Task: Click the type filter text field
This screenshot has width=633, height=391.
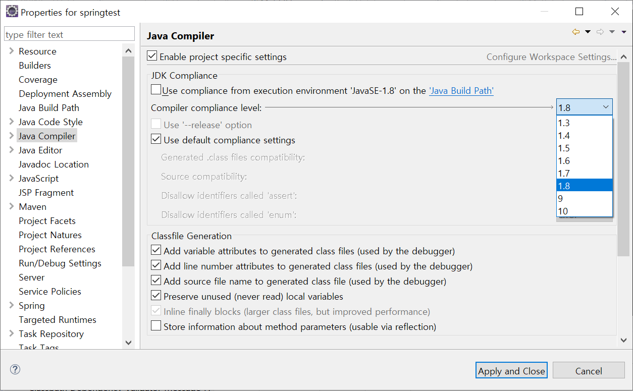Action: point(70,34)
